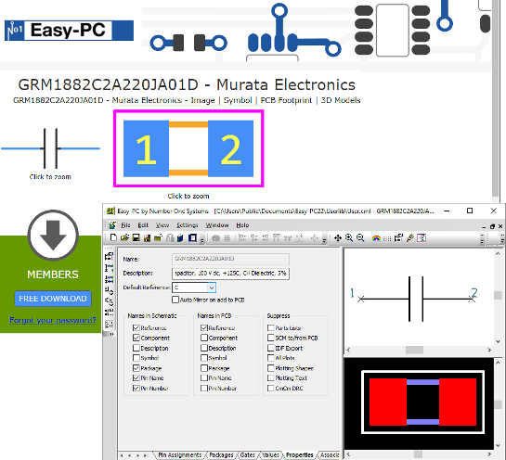
Task: Click the rainbow Colours icon
Action: [x=376, y=238]
